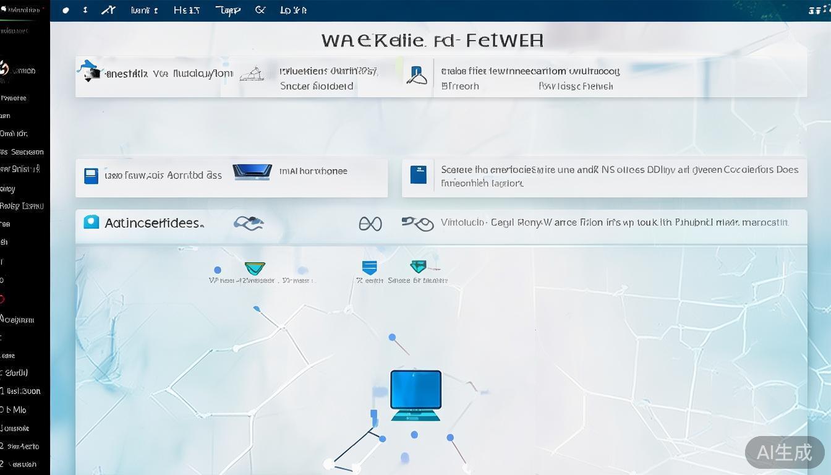This screenshot has width=831, height=475.
Task: Click the 'Snctter fiioldbeid' text in the top card
Action: (x=317, y=86)
